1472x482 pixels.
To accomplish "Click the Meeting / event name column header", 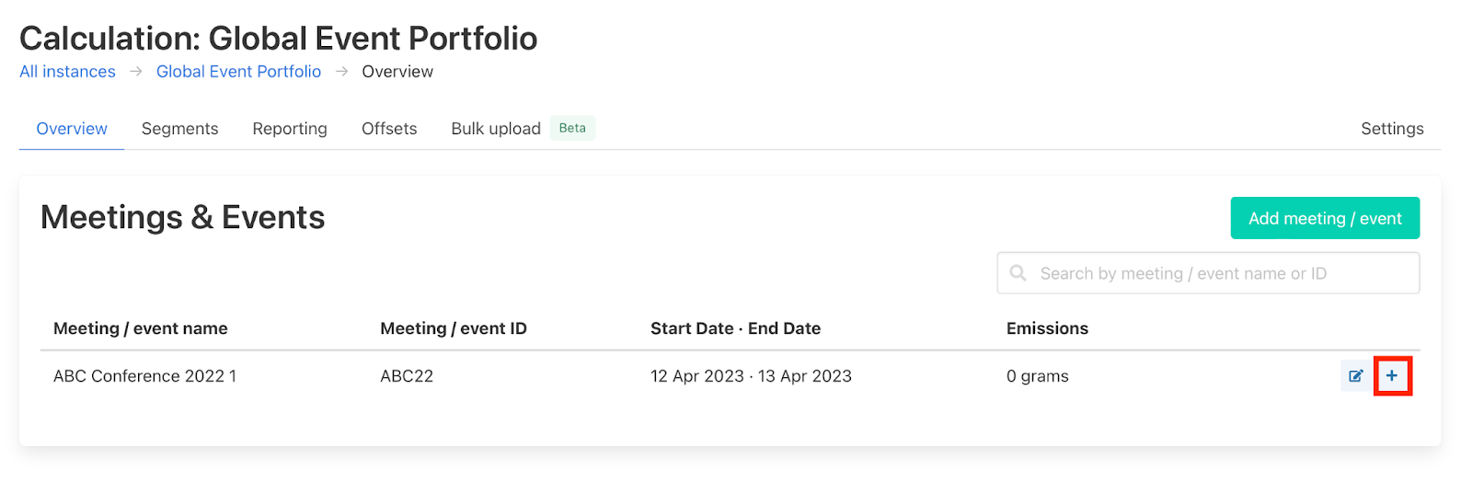I will pyautogui.click(x=141, y=328).
